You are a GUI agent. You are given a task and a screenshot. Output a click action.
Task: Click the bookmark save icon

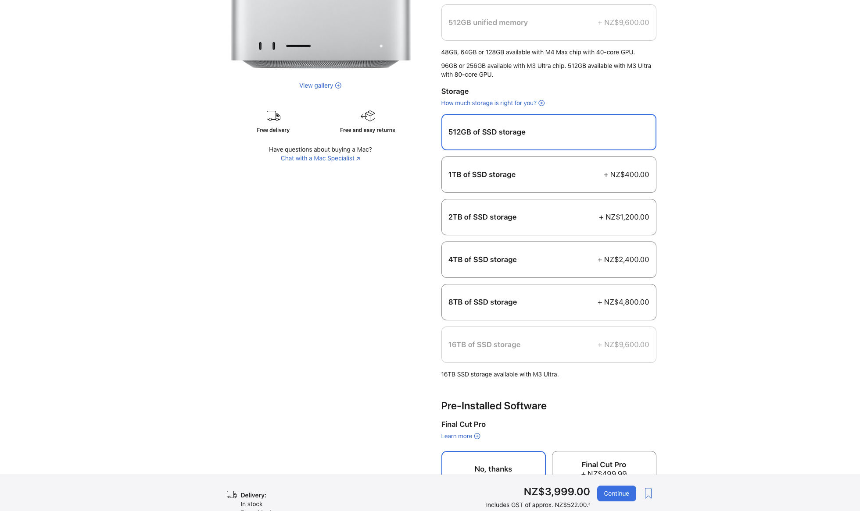[648, 493]
